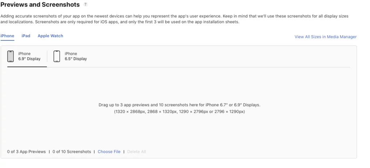The image size is (370, 168).
Task: Click the divider between the display sizes
Action: (x=47, y=56)
